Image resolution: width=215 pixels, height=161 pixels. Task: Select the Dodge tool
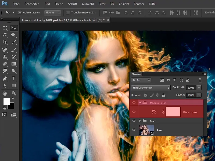(x=14, y=71)
